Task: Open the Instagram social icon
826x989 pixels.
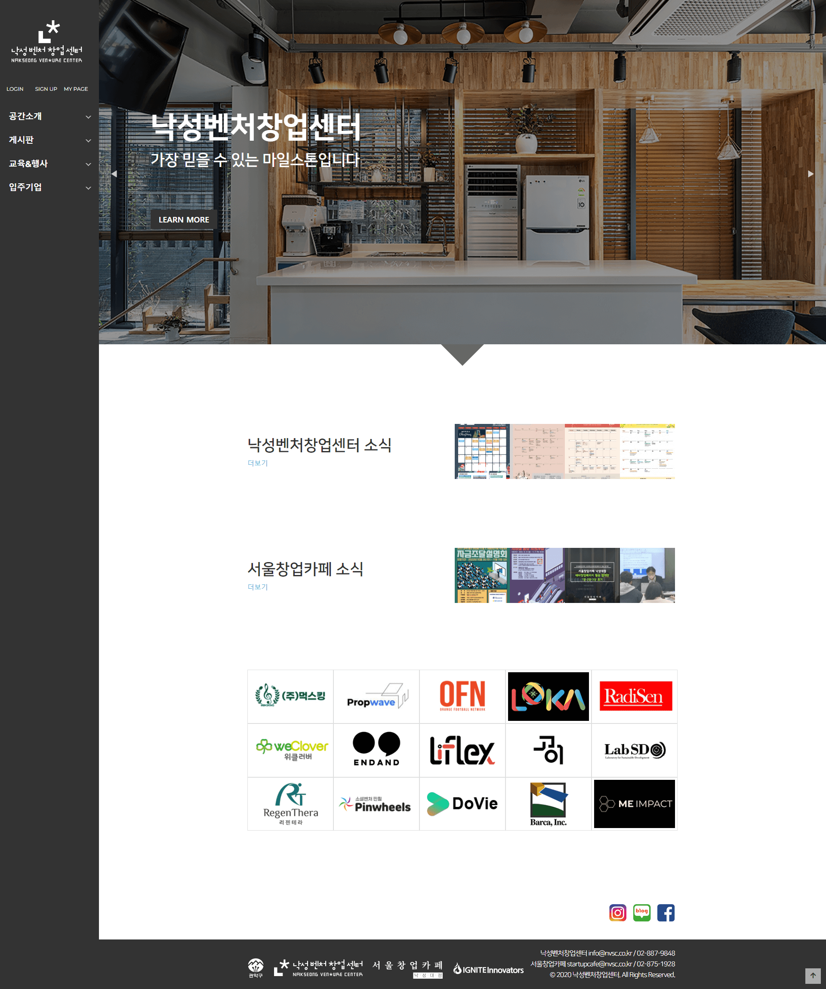Action: coord(617,913)
